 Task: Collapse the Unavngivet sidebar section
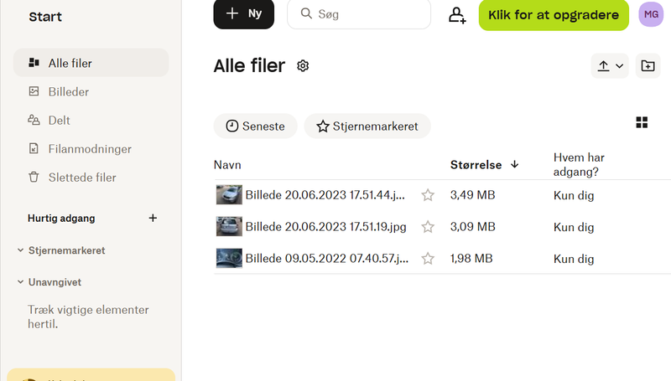click(x=21, y=282)
